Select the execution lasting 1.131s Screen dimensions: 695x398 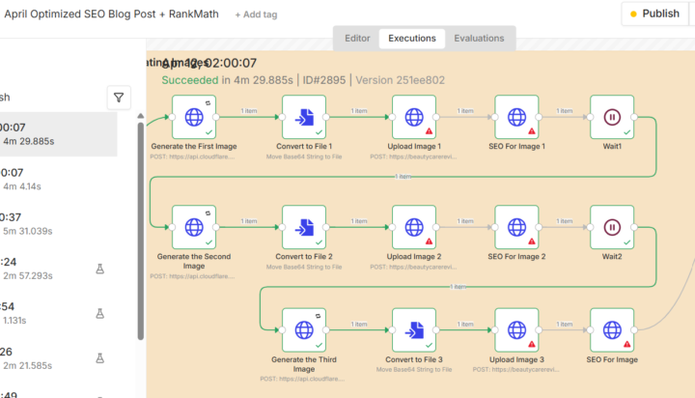(59, 314)
